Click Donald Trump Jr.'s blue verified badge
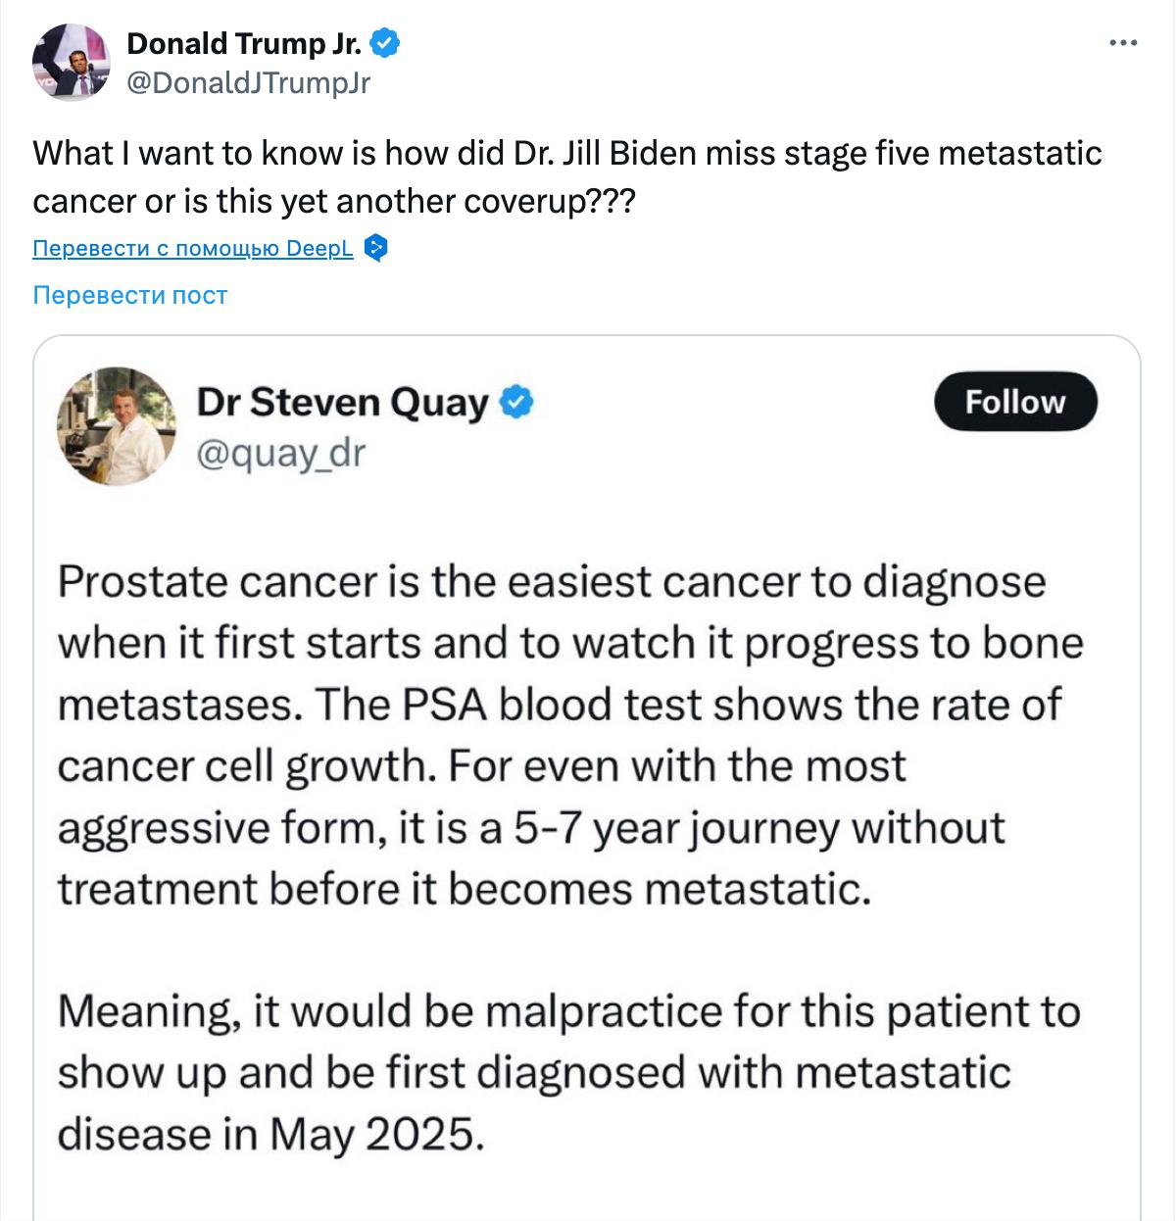 (383, 43)
